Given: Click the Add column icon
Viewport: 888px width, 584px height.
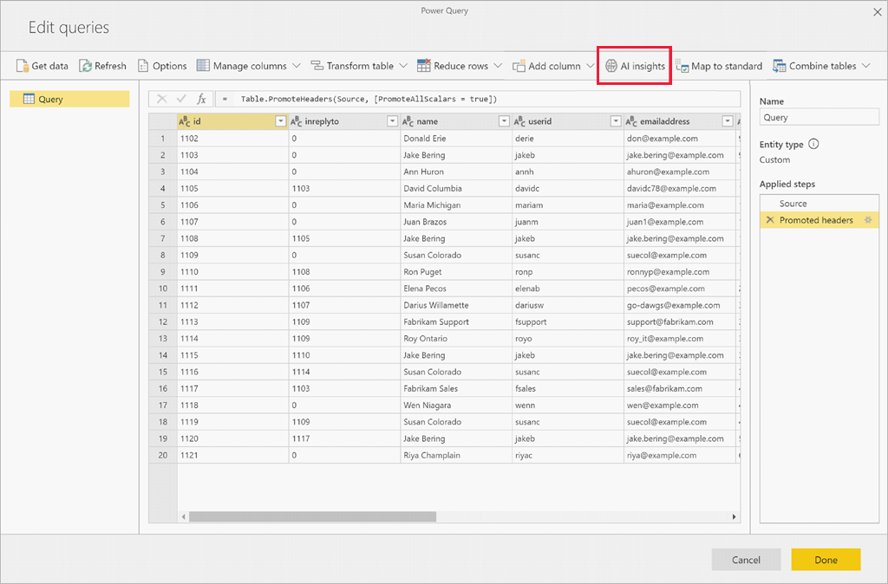Looking at the screenshot, I should coord(519,66).
